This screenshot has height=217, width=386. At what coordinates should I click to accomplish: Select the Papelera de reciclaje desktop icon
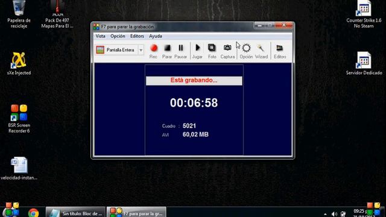(19, 14)
